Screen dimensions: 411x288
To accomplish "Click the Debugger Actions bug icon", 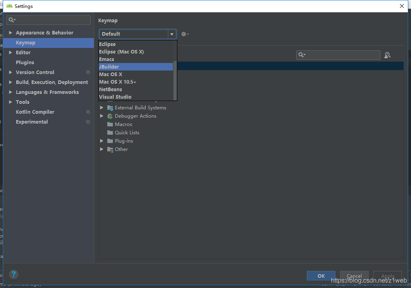I will coord(110,116).
